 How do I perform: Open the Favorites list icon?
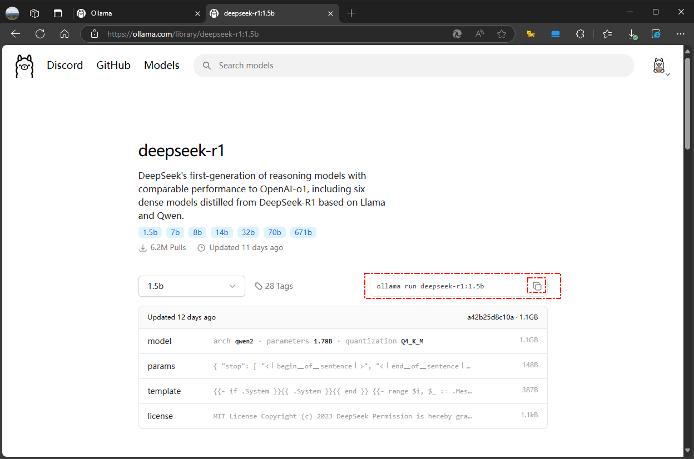tap(607, 34)
